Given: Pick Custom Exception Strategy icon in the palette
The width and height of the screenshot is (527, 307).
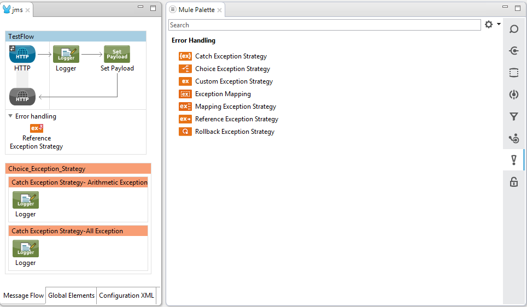Looking at the screenshot, I should [185, 81].
